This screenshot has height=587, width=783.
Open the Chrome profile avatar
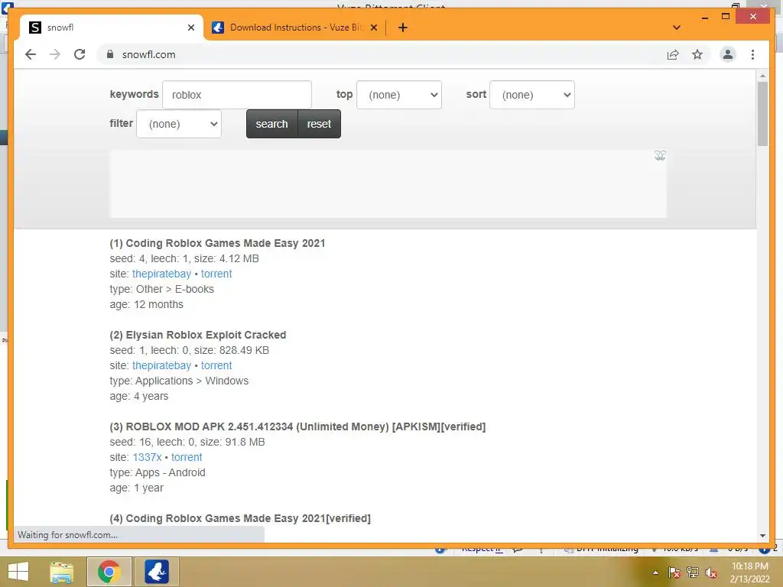pyautogui.click(x=728, y=54)
